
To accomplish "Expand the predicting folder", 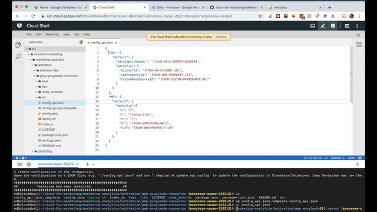I will [x=43, y=151].
